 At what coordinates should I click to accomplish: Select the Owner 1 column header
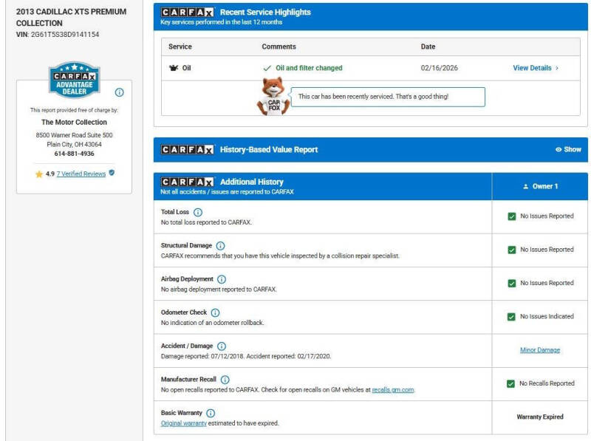540,186
